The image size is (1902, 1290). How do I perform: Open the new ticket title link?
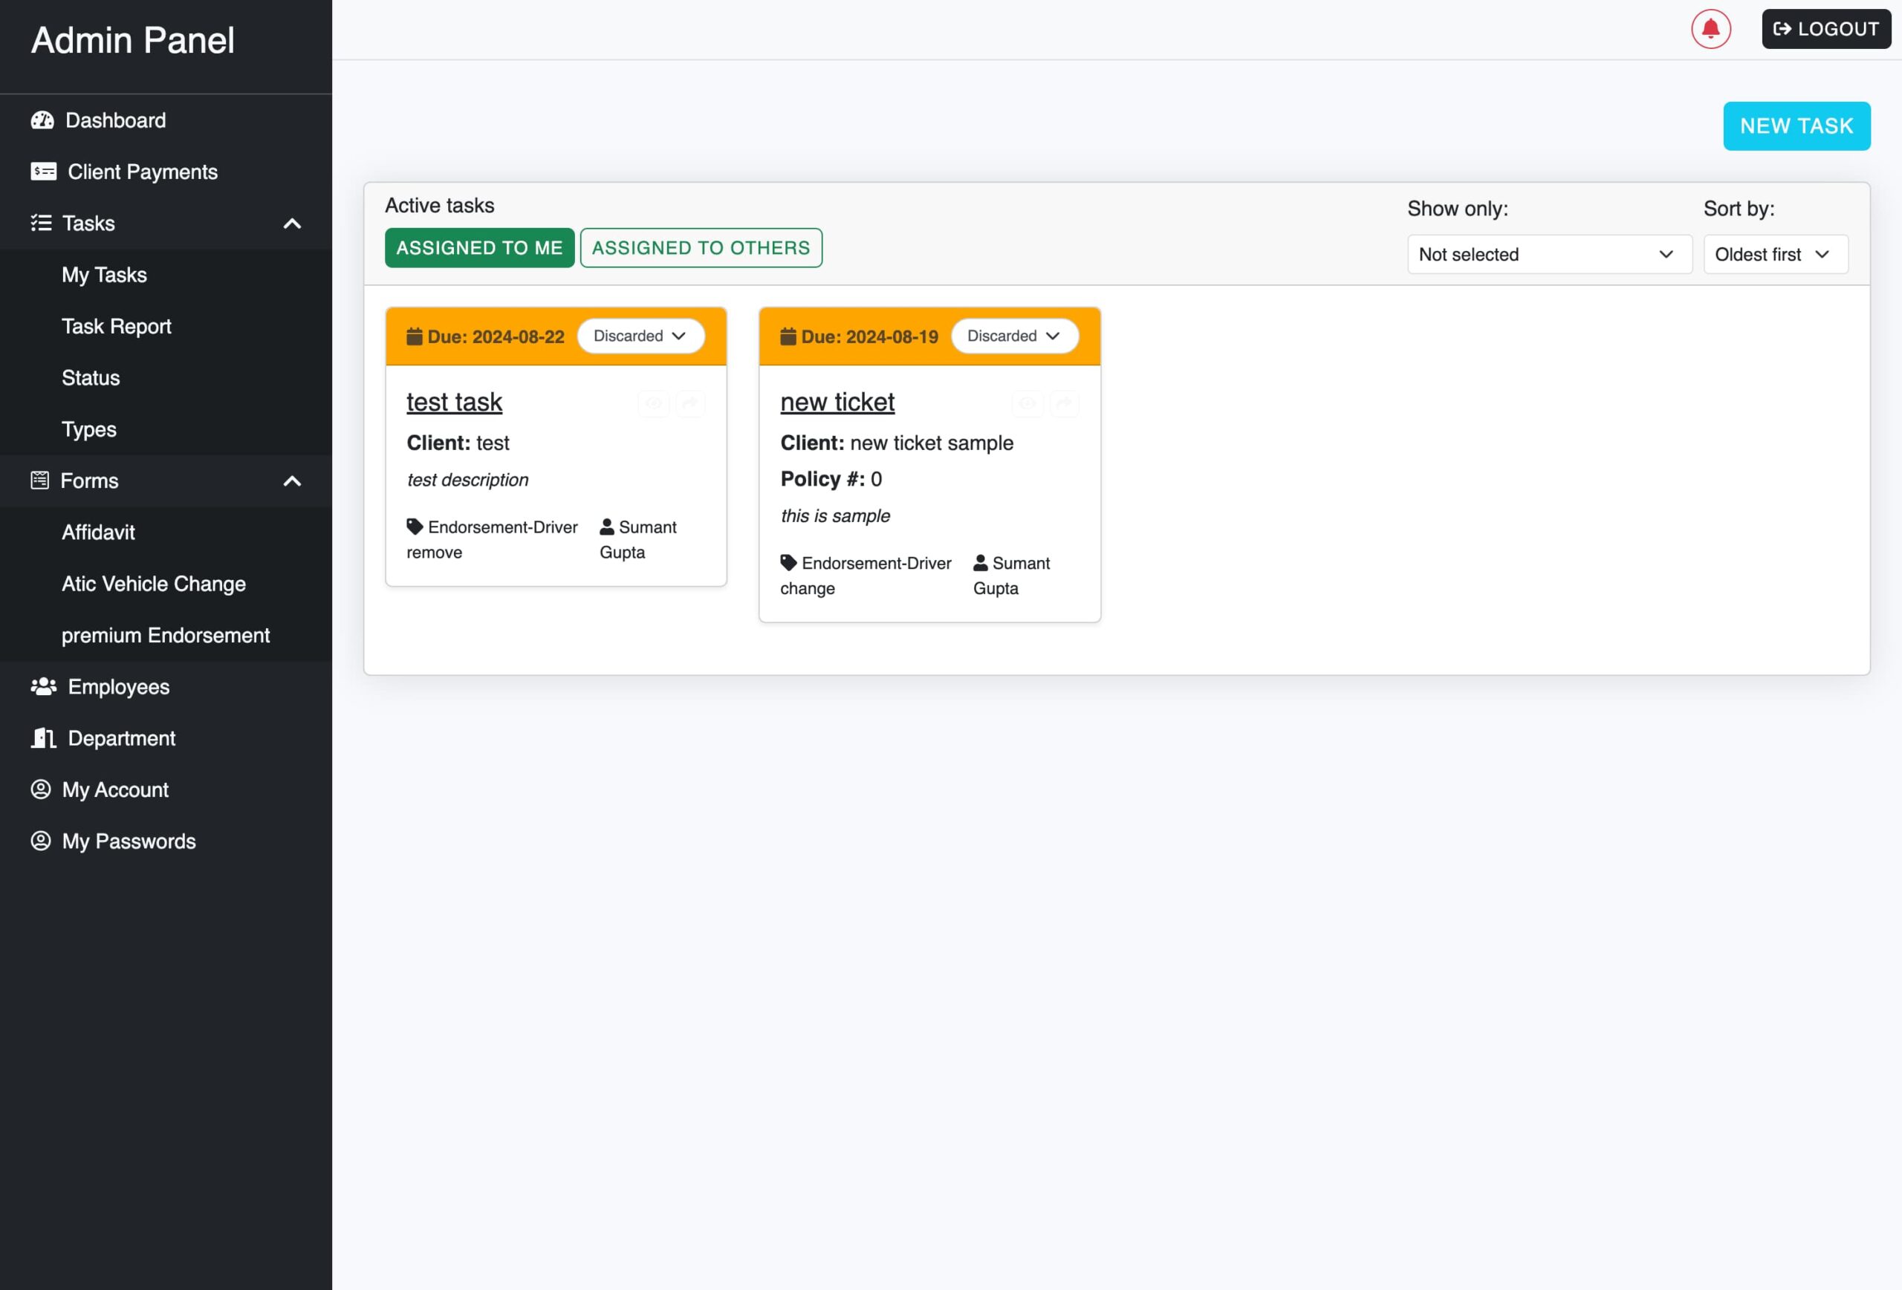[x=837, y=402]
